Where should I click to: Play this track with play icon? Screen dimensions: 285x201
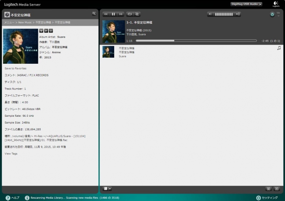46,30
